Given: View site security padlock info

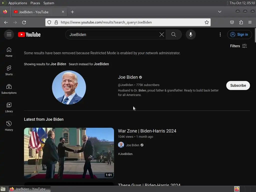Looking at the screenshot, I should (56, 22).
